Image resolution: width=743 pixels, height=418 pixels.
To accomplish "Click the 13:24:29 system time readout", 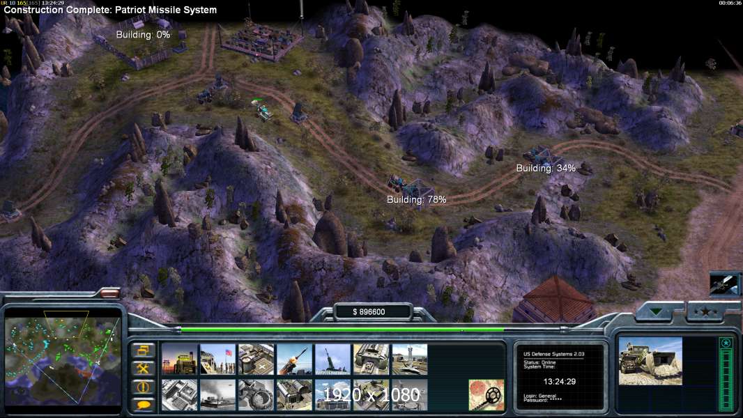I will pyautogui.click(x=559, y=382).
